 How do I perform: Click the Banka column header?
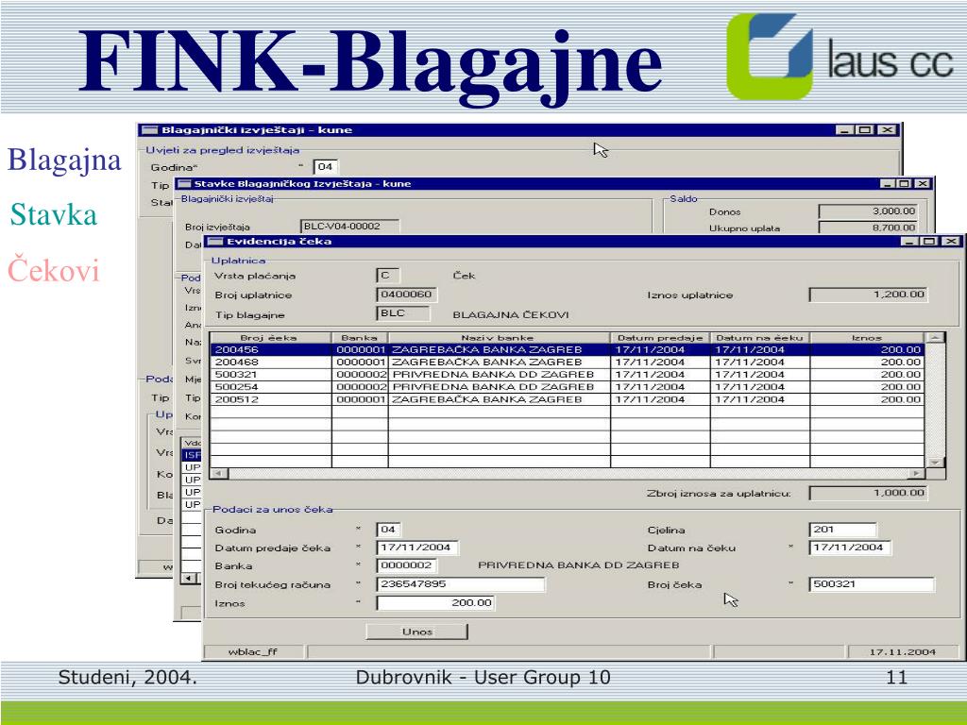pyautogui.click(x=360, y=338)
